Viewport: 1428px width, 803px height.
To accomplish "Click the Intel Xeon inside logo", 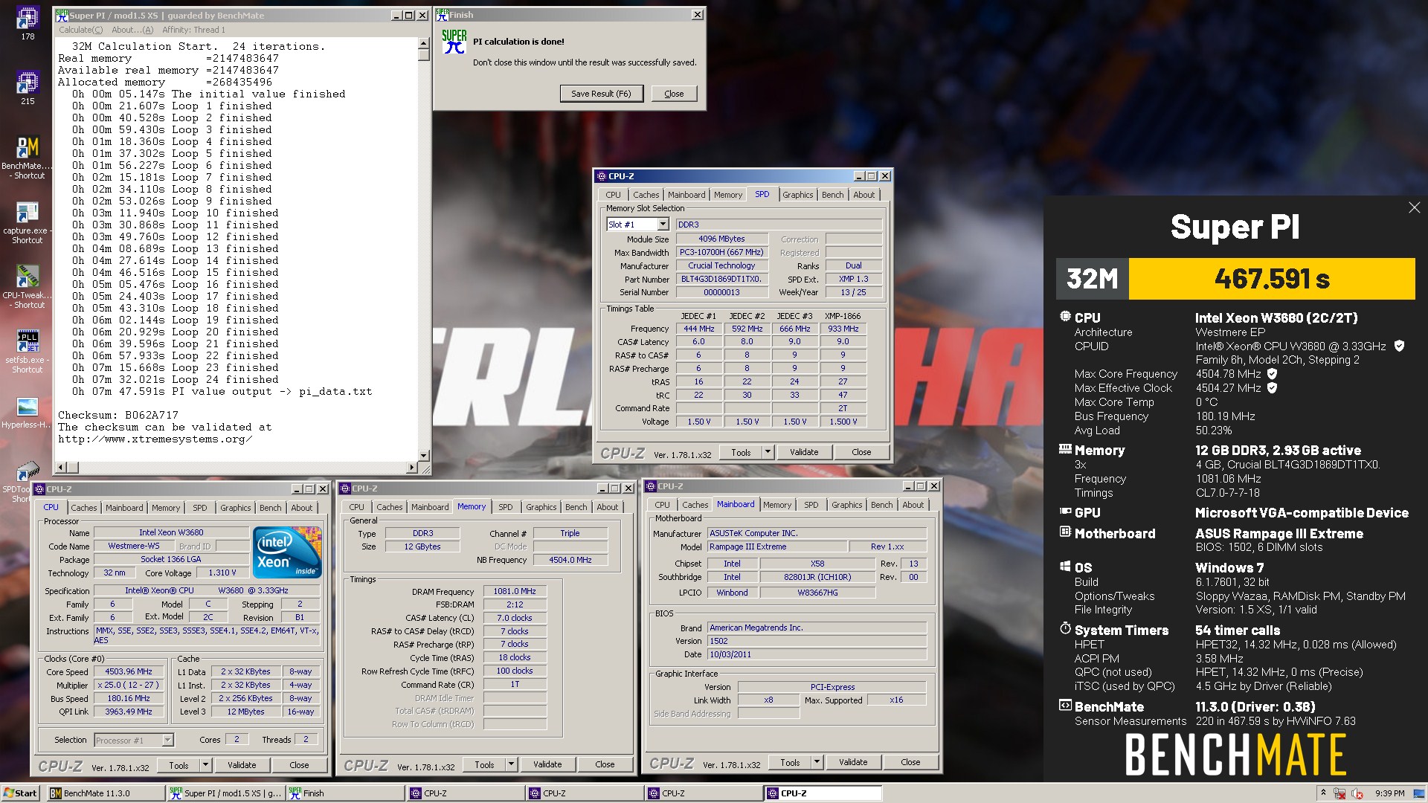I will coord(287,552).
